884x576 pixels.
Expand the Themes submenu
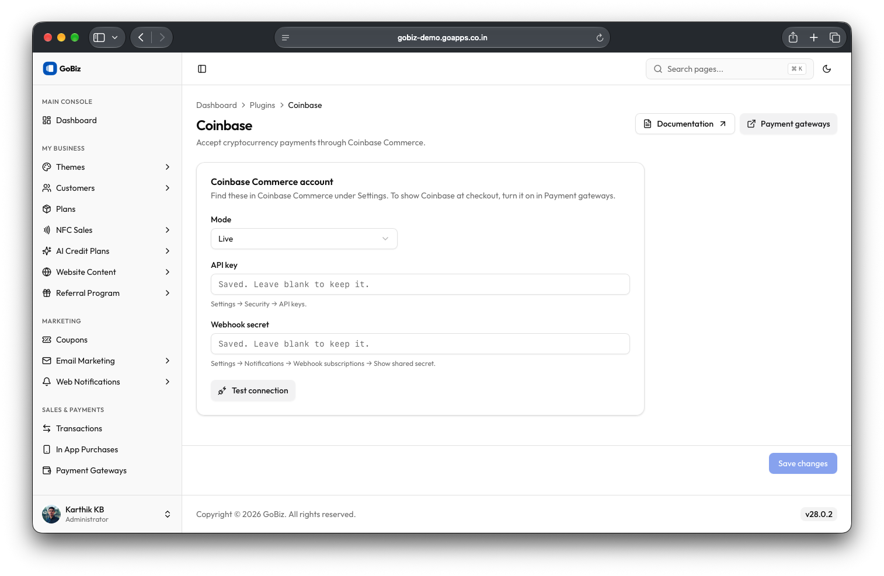click(x=107, y=167)
